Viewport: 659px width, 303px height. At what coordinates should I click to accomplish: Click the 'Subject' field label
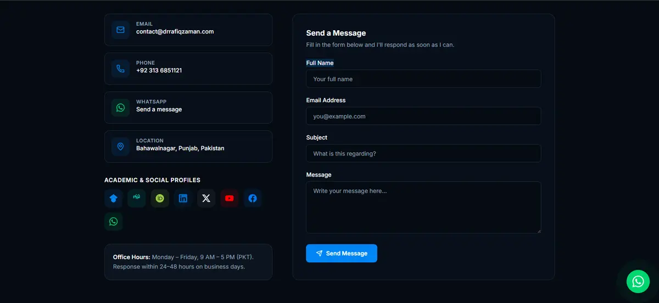(317, 138)
